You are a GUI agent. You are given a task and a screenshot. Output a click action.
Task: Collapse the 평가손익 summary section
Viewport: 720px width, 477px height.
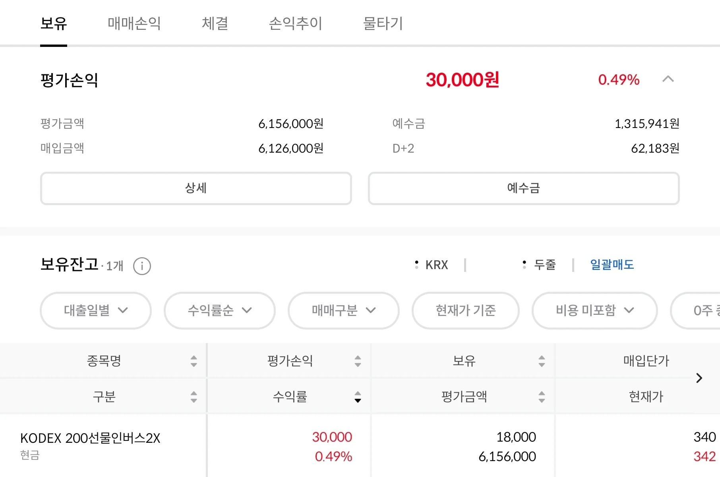pyautogui.click(x=668, y=79)
